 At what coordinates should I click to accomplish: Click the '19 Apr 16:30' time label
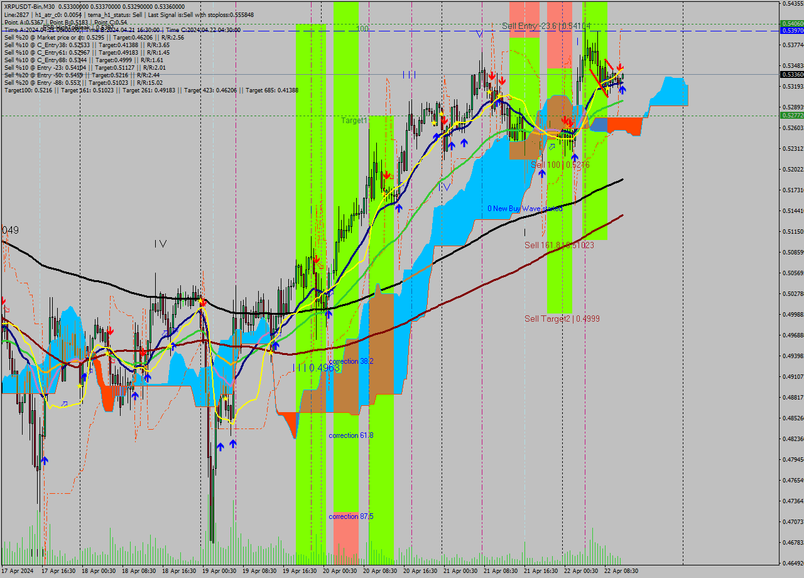click(300, 571)
